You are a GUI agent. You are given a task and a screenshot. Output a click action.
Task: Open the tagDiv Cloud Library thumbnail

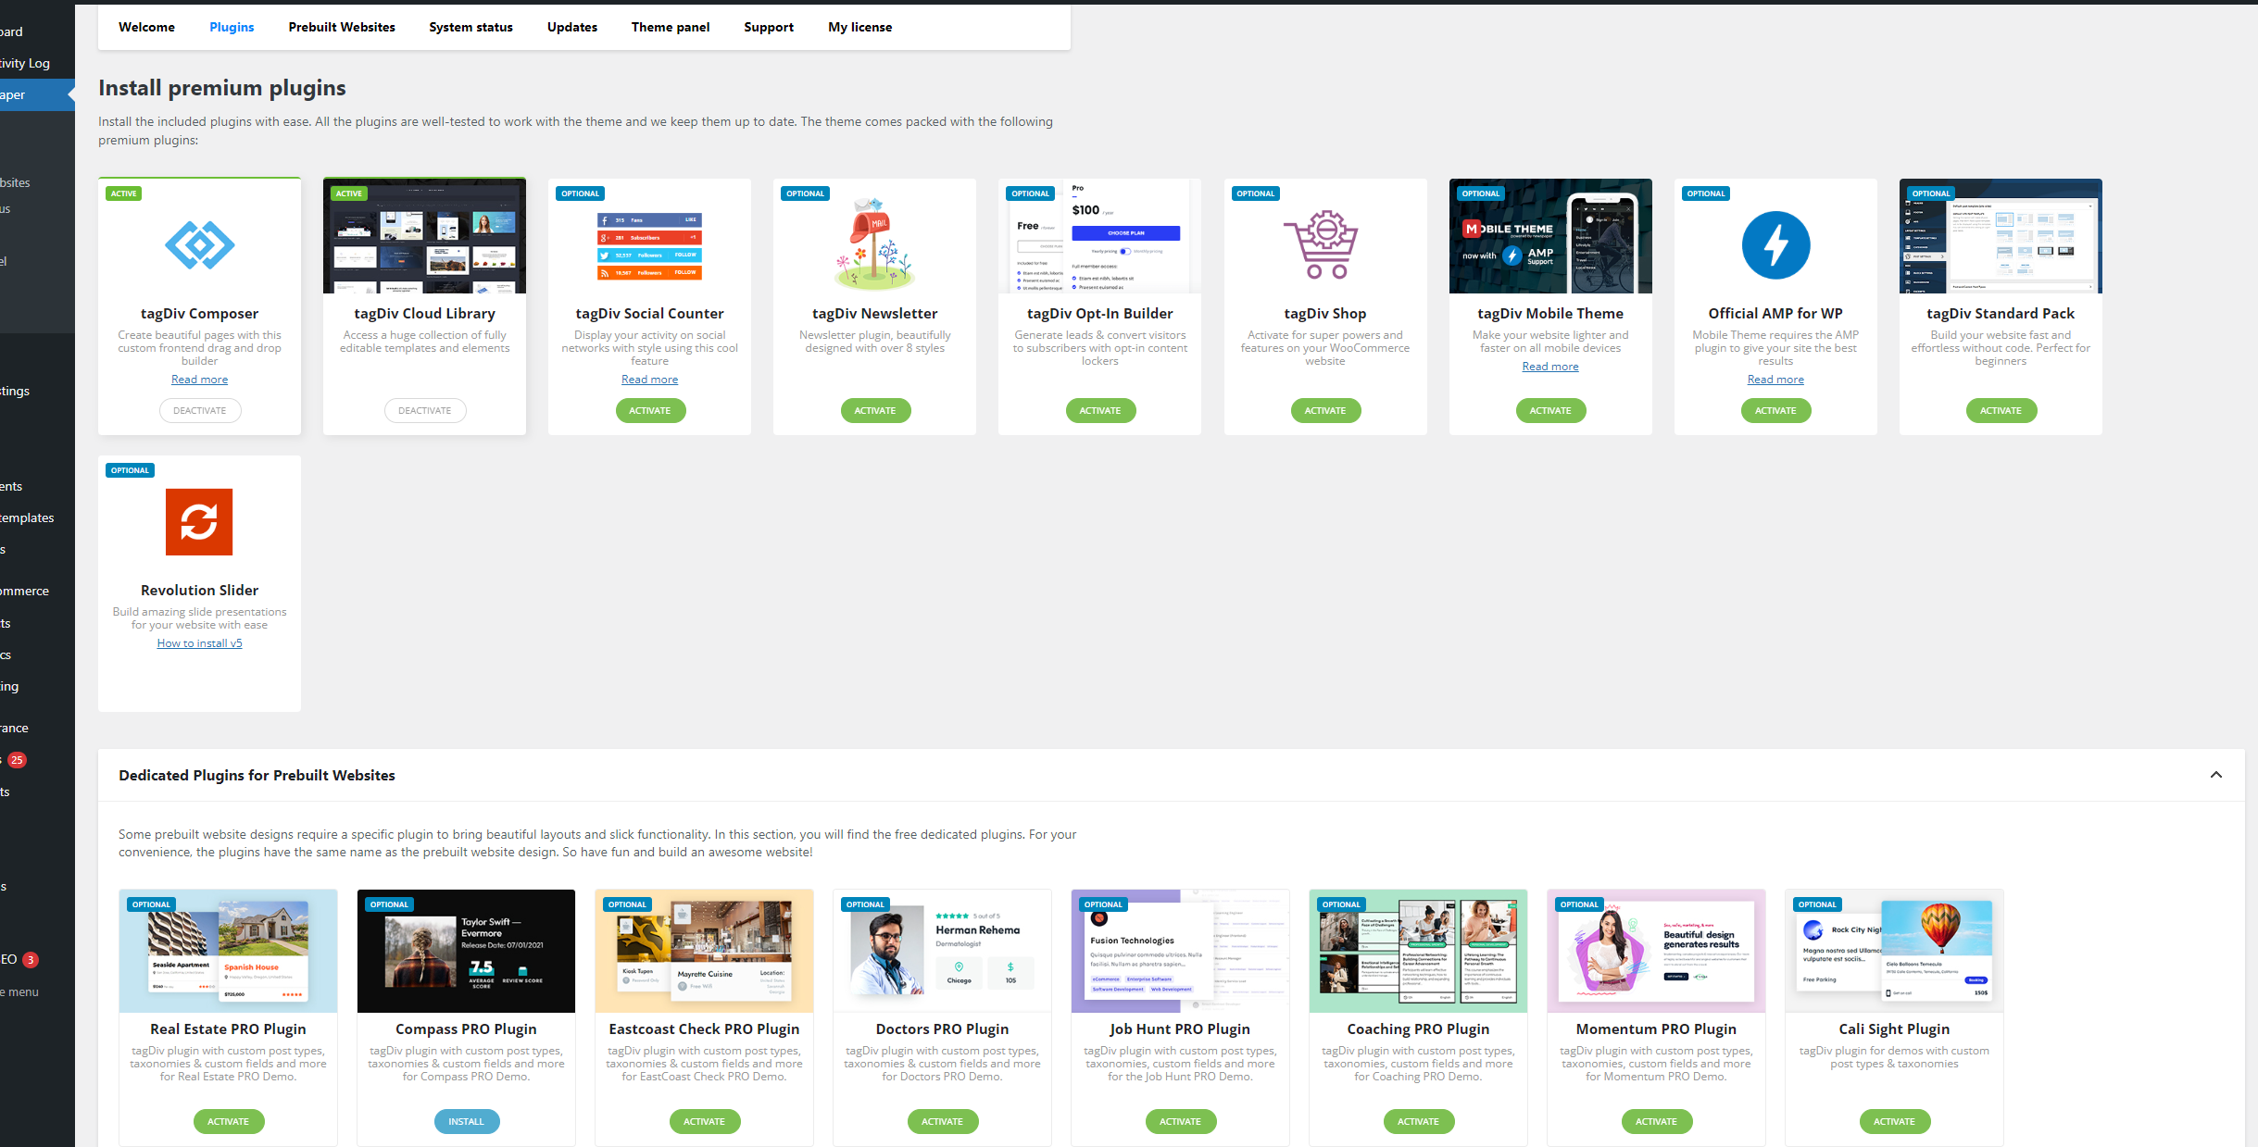click(x=424, y=236)
